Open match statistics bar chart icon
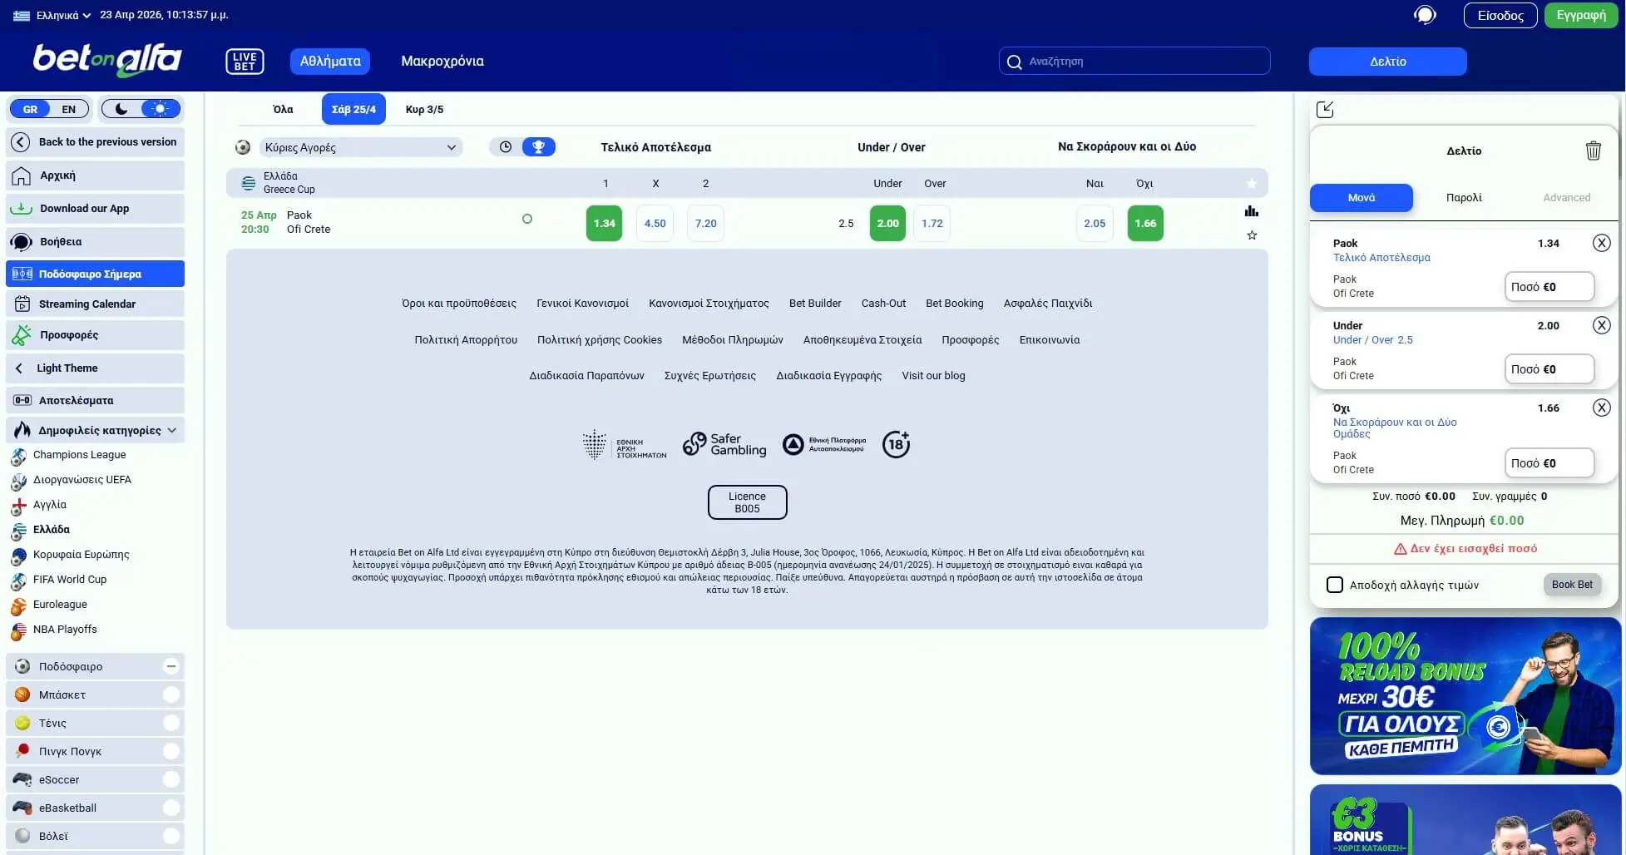Image resolution: width=1626 pixels, height=855 pixels. [x=1252, y=211]
